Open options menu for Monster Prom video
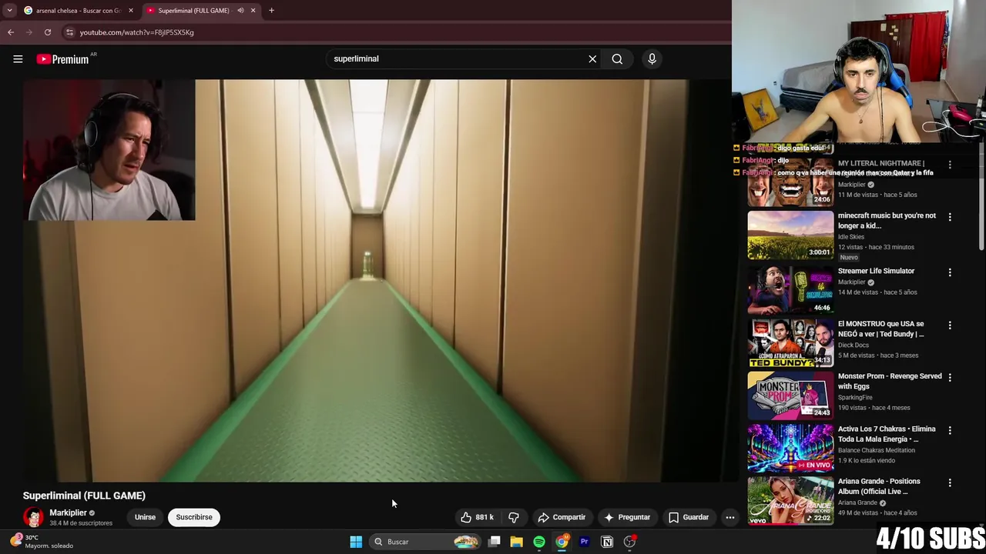Screen dimensions: 986x554 pyautogui.click(x=950, y=378)
